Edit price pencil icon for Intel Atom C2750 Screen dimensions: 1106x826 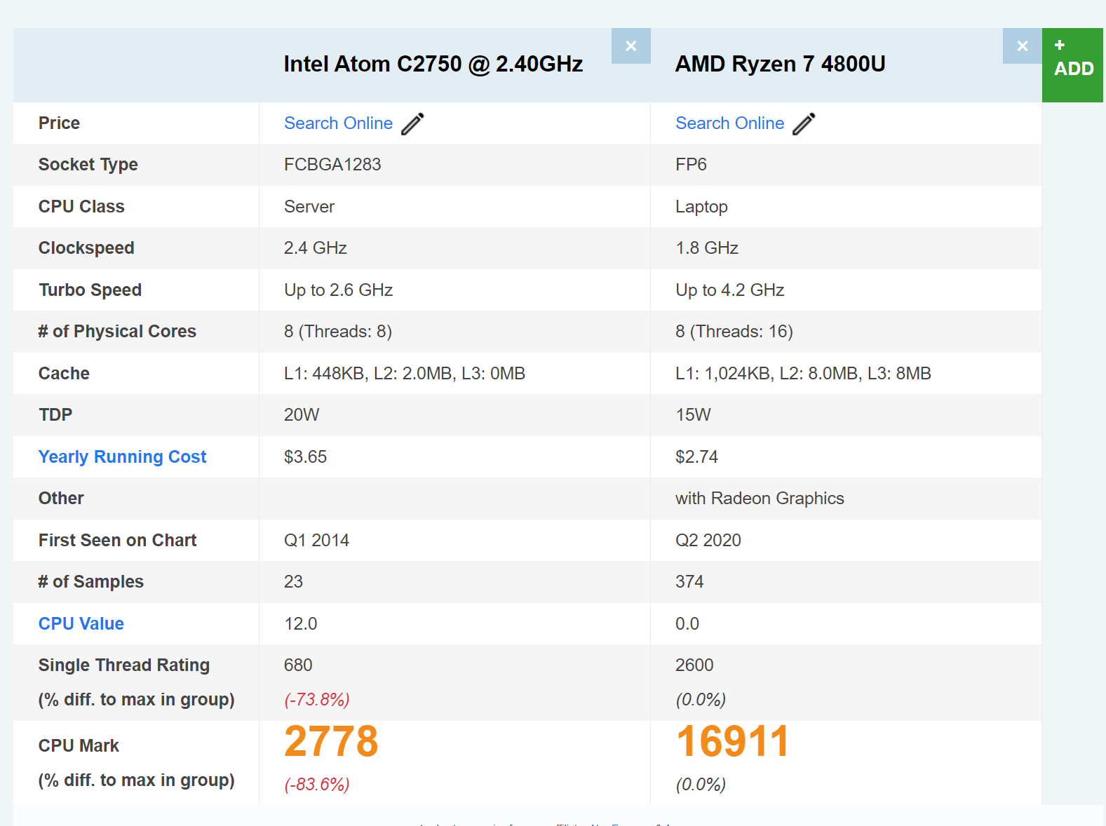point(412,123)
